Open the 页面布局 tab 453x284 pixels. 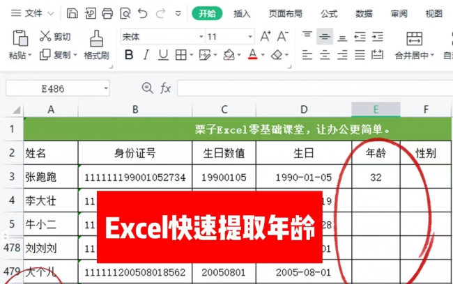(x=286, y=13)
